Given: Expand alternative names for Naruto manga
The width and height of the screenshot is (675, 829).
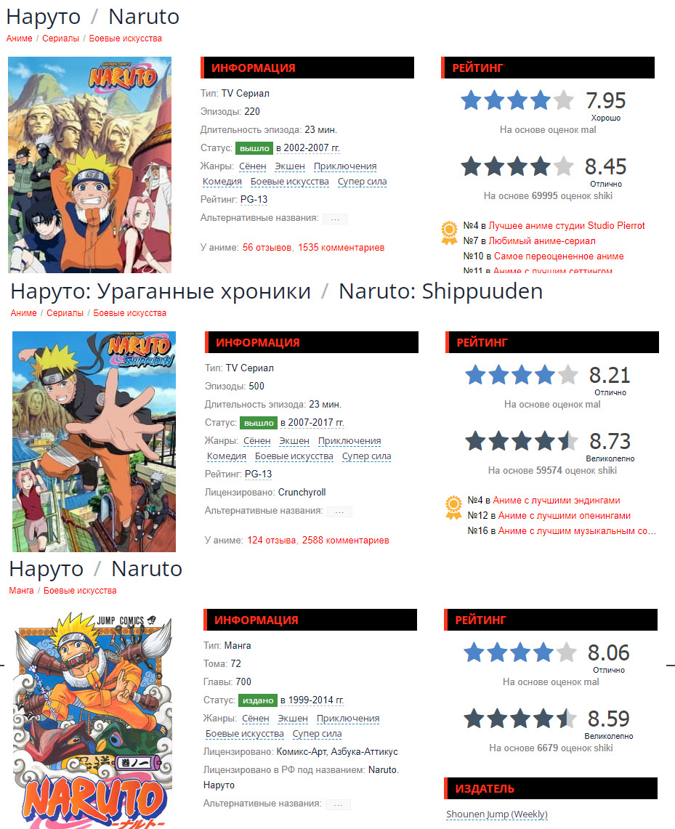Looking at the screenshot, I should (339, 804).
